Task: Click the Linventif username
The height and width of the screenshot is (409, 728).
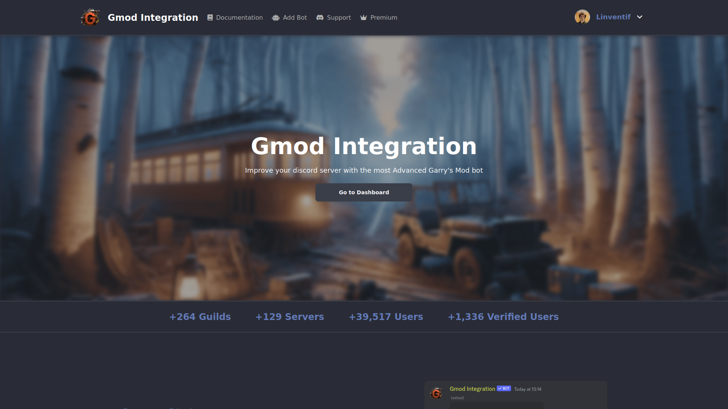Action: pyautogui.click(x=613, y=17)
